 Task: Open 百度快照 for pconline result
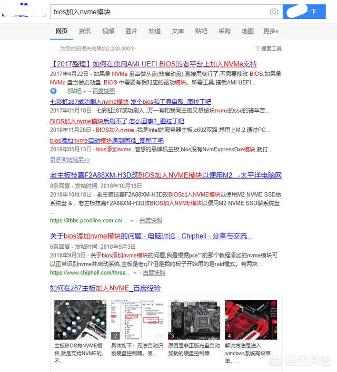tap(151, 220)
